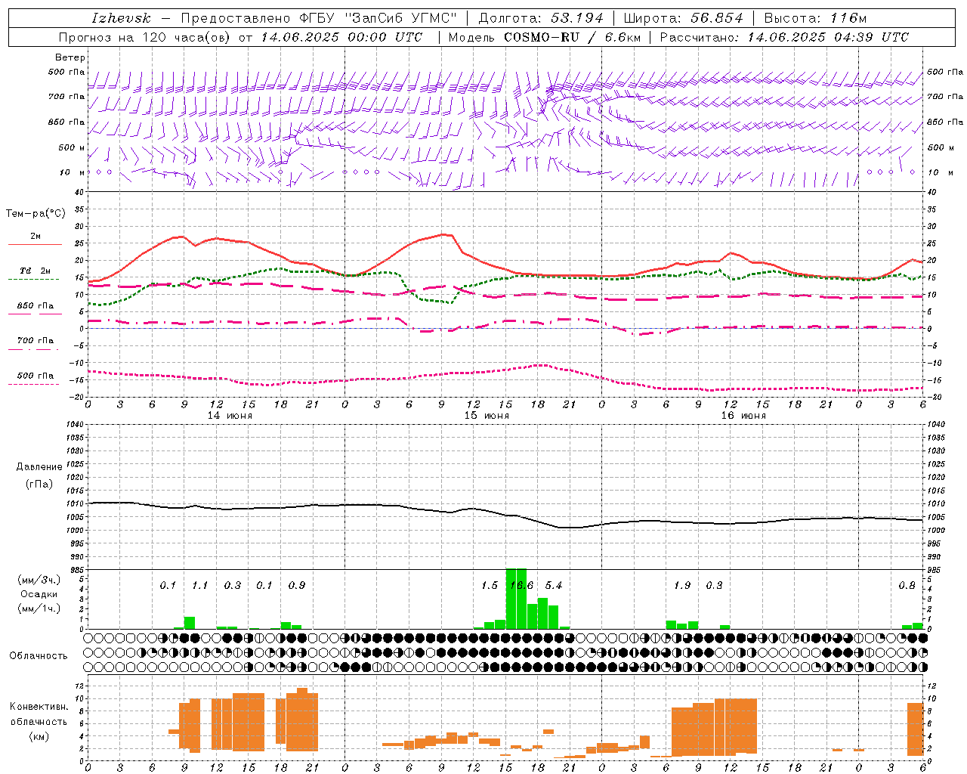967x774 pixels.
Task: Click the forecast start text 14.06.2025 00:00 UTC
Action: point(341,37)
